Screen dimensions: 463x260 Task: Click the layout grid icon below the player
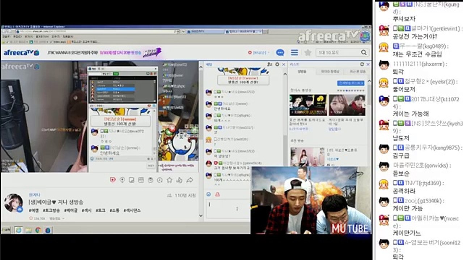point(141,180)
